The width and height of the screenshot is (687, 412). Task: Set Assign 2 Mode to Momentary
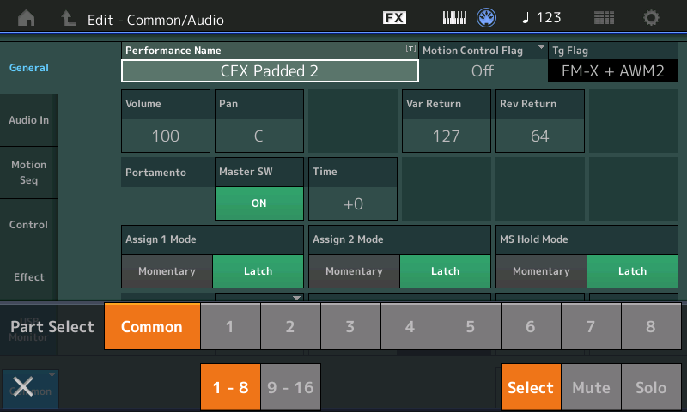coord(354,271)
